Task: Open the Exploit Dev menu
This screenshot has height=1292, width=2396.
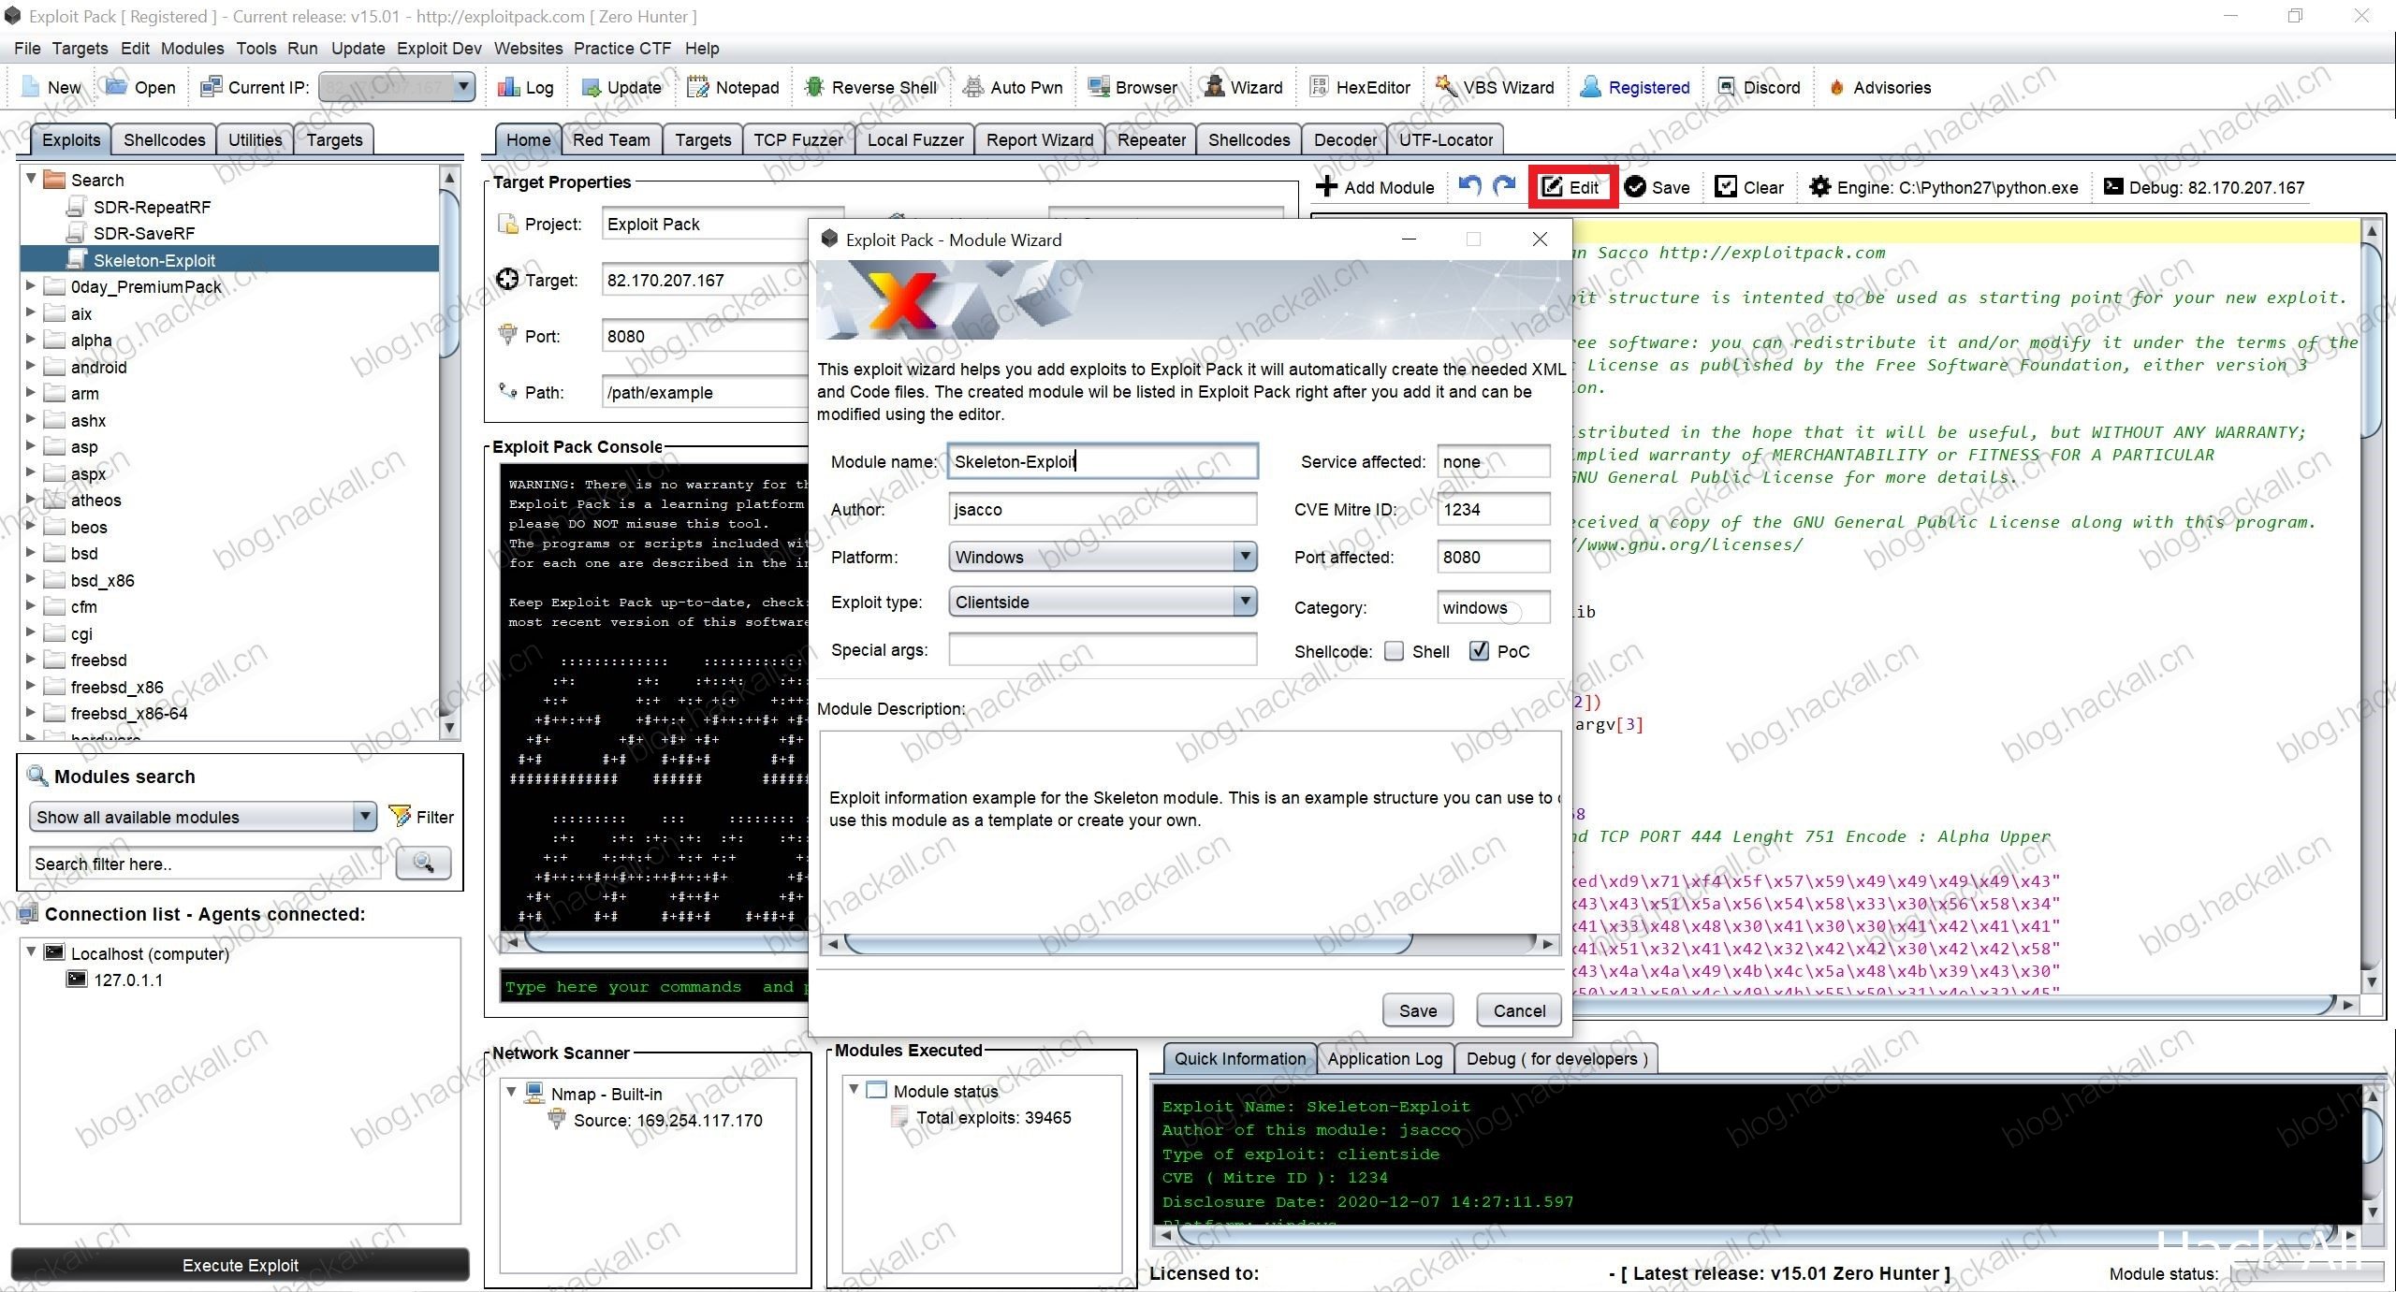Action: (439, 49)
